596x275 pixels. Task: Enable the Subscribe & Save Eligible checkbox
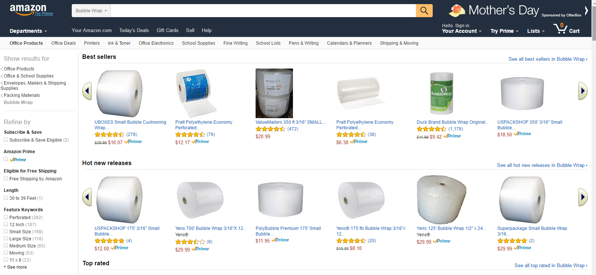pyautogui.click(x=6, y=140)
